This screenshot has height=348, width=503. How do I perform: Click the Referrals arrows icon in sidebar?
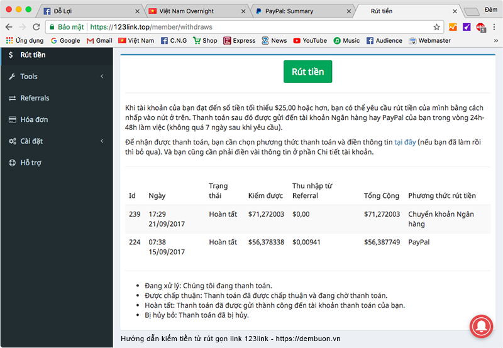(12, 98)
